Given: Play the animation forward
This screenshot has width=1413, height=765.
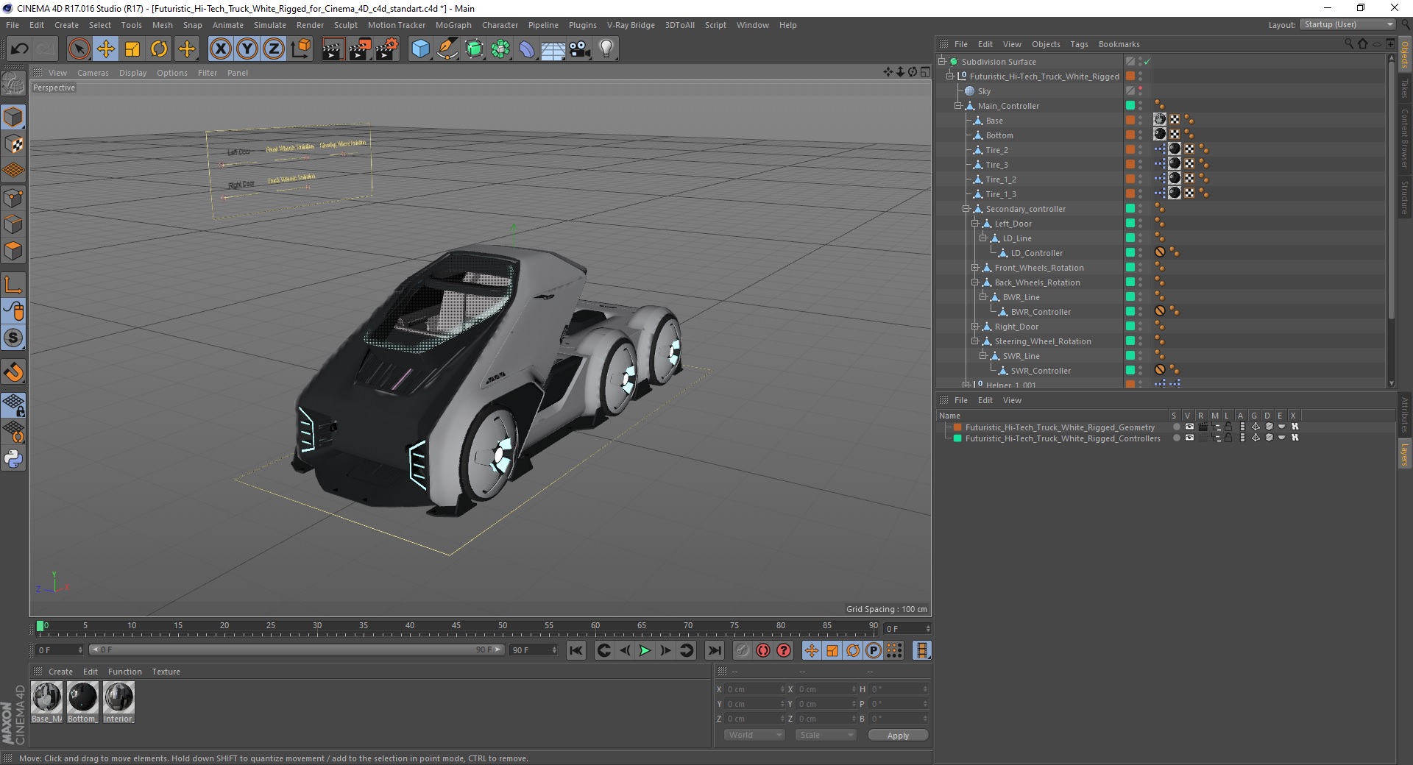Looking at the screenshot, I should pyautogui.click(x=645, y=650).
